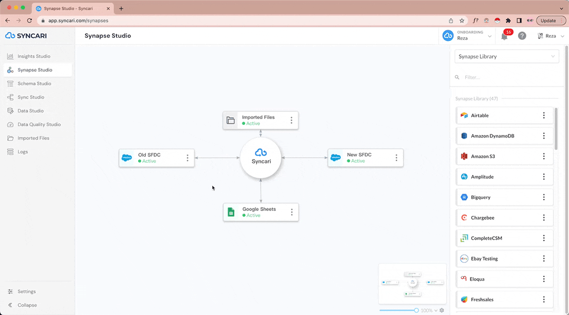Image resolution: width=569 pixels, height=315 pixels.
Task: Click the Google Sheets node icon
Action: click(x=231, y=212)
